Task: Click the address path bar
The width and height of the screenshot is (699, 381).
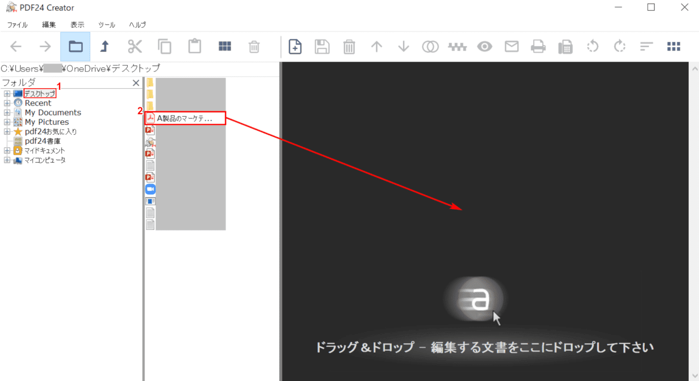Action: pyautogui.click(x=139, y=69)
